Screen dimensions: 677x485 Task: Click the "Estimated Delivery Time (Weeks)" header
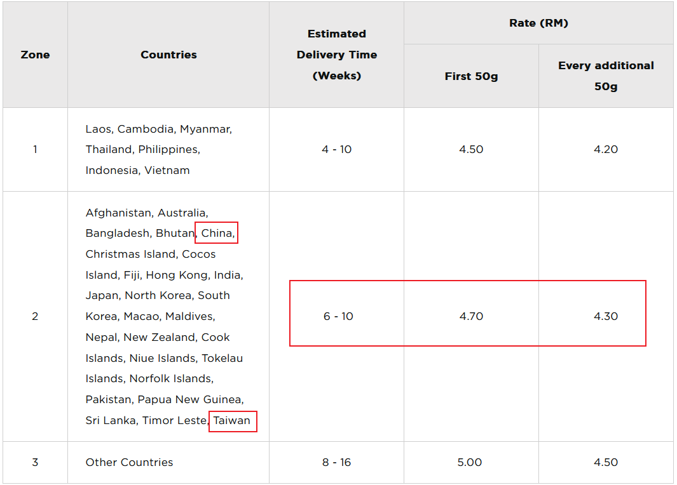click(x=337, y=55)
